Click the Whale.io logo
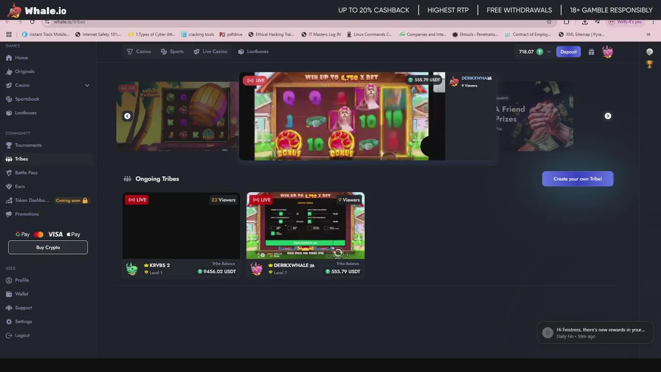Image resolution: width=661 pixels, height=372 pixels. click(37, 10)
